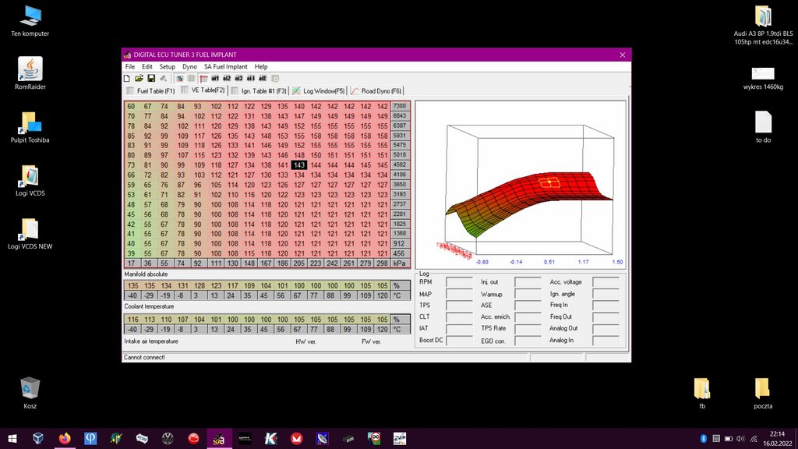Click the 116 cell in intake air row
This screenshot has width=798, height=449.
pyautogui.click(x=132, y=320)
